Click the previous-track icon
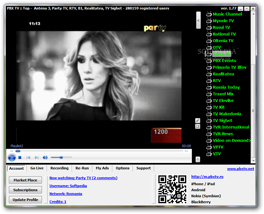The width and height of the screenshot is (264, 214). [29, 157]
